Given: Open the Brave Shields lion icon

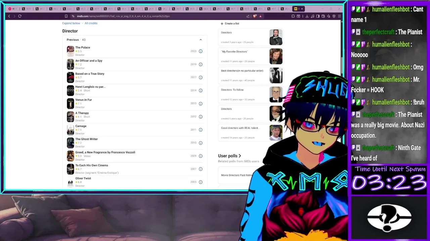Looking at the screenshot, I should (x=255, y=16).
